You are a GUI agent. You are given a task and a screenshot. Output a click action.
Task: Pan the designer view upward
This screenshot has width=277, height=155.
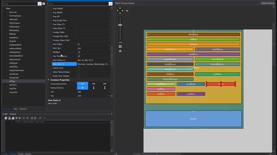(x=120, y=8)
